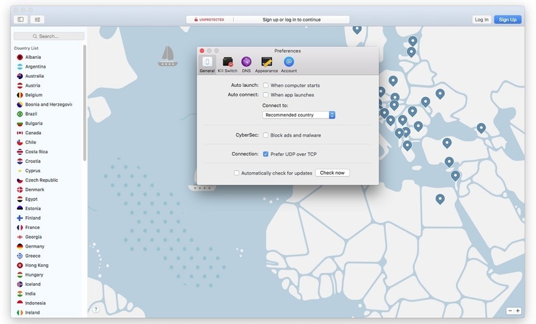This screenshot has width=536, height=324.
Task: Open the Recommended country dropdown
Action: 298,115
